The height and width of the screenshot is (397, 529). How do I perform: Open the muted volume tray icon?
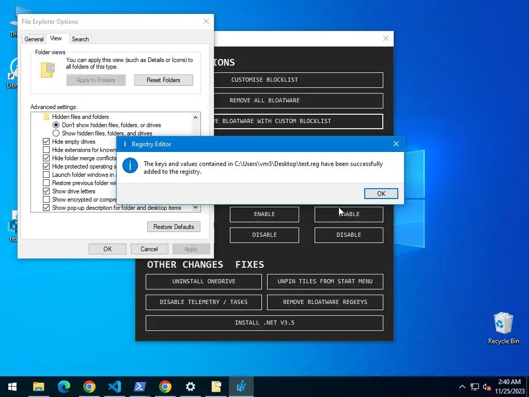[x=487, y=387]
